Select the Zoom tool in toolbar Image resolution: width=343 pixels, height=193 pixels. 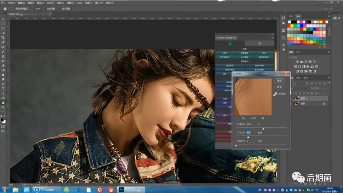pos(3,107)
